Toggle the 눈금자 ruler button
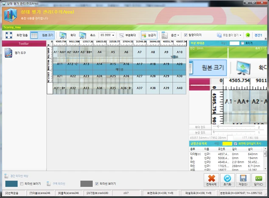The width and height of the screenshot is (269, 198). pos(149,35)
